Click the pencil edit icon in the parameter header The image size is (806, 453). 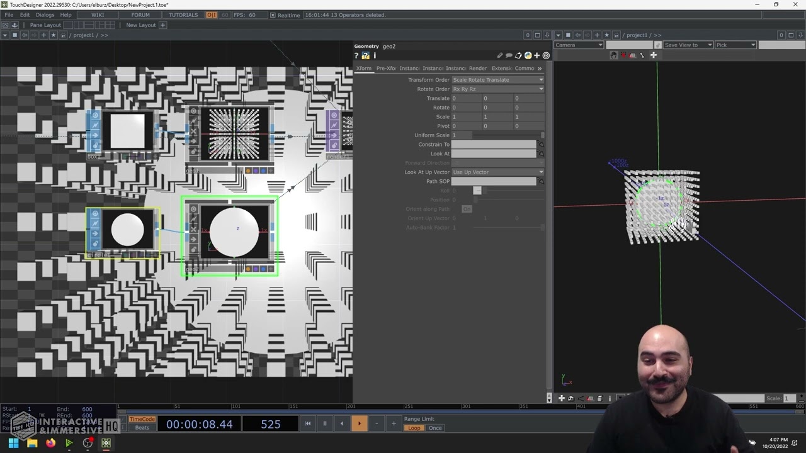pyautogui.click(x=500, y=55)
